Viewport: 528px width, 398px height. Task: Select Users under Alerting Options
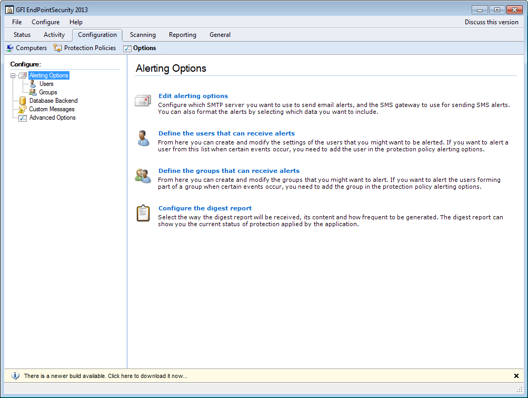46,84
